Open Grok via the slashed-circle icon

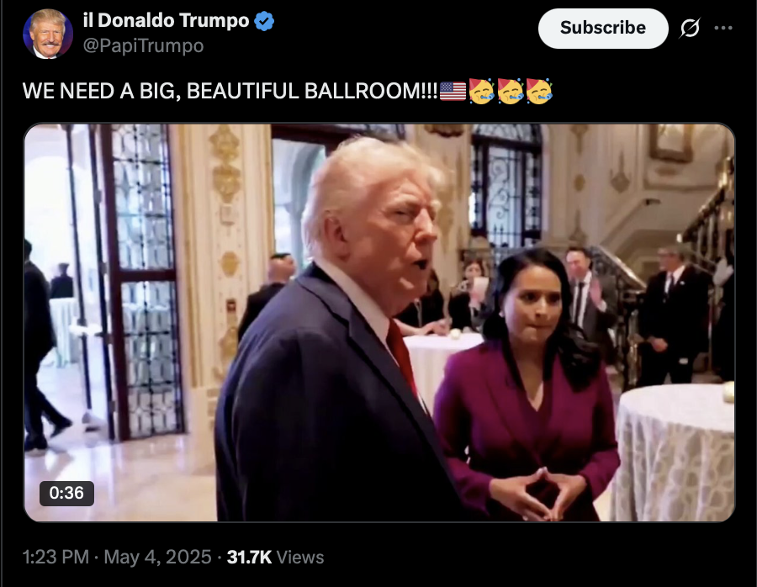pyautogui.click(x=690, y=28)
